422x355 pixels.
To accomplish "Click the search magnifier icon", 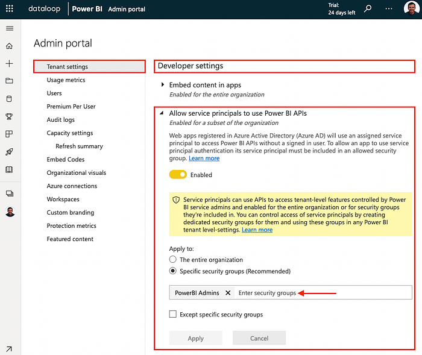I will 368,8.
